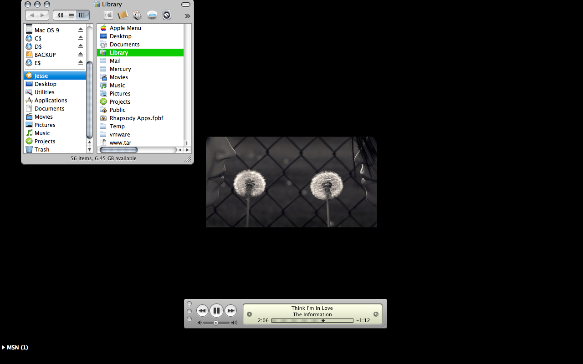The height and width of the screenshot is (364, 583).
Task: Click the remaining time -1:12
Action: pos(363,320)
